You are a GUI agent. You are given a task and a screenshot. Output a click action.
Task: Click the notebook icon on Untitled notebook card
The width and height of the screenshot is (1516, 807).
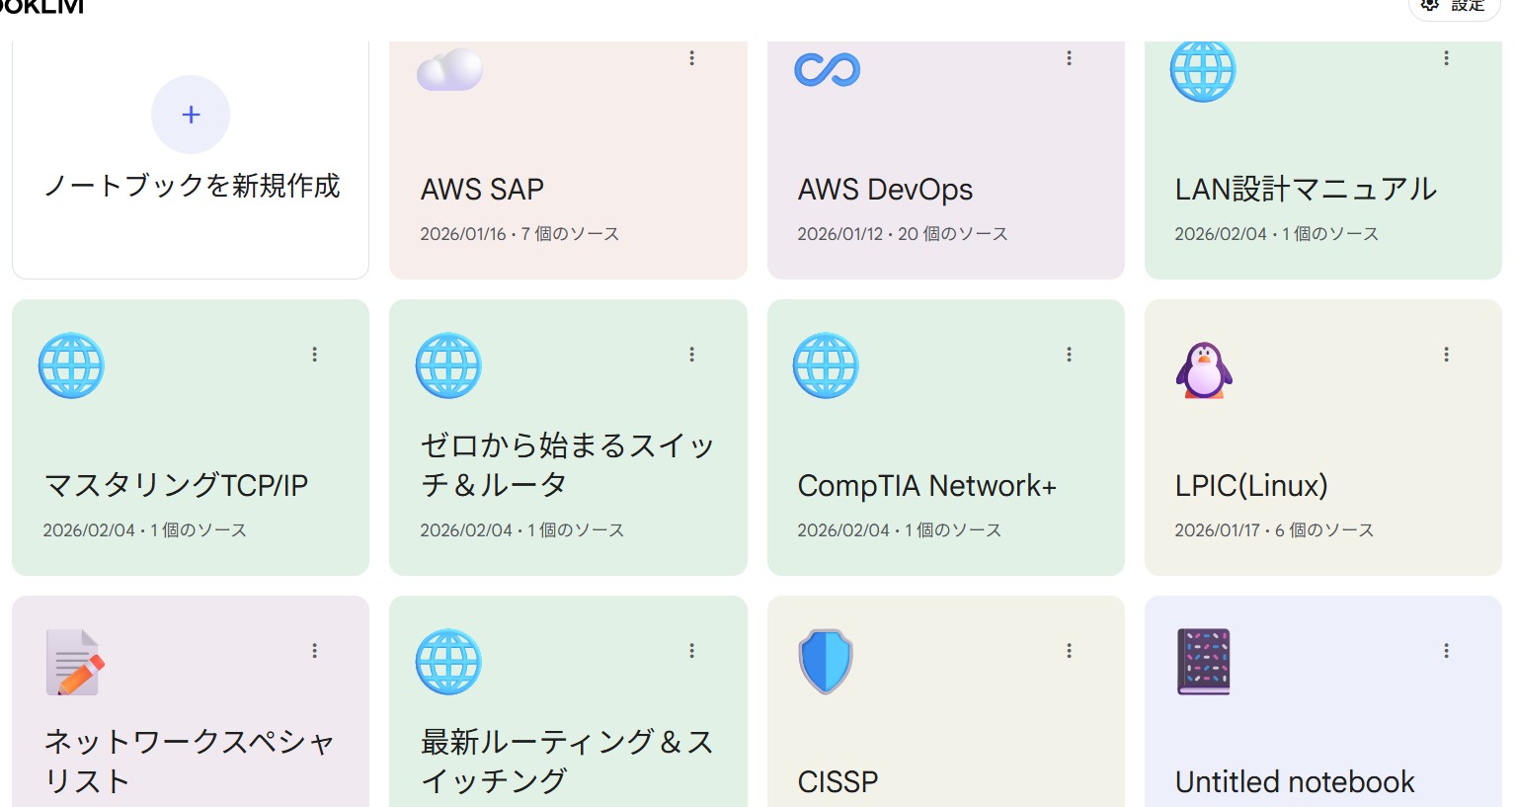(1204, 662)
